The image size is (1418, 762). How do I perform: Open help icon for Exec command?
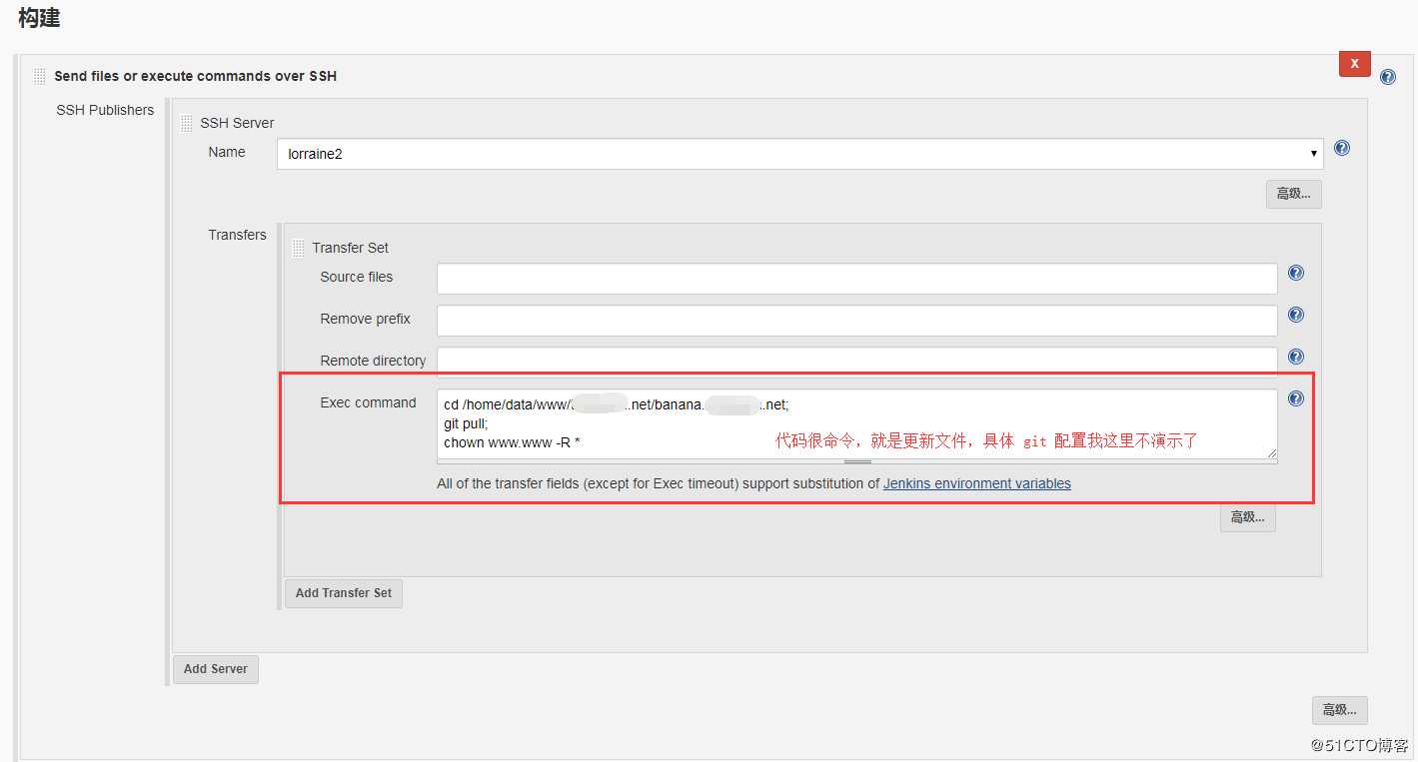point(1296,398)
